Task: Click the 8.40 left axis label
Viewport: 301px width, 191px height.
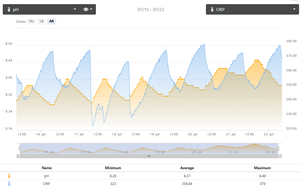Action: pyautogui.click(x=9, y=77)
